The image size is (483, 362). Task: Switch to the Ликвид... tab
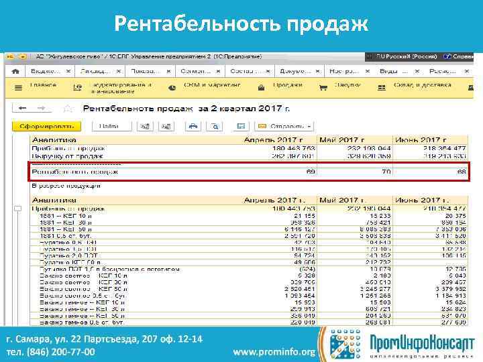pyautogui.click(x=95, y=72)
